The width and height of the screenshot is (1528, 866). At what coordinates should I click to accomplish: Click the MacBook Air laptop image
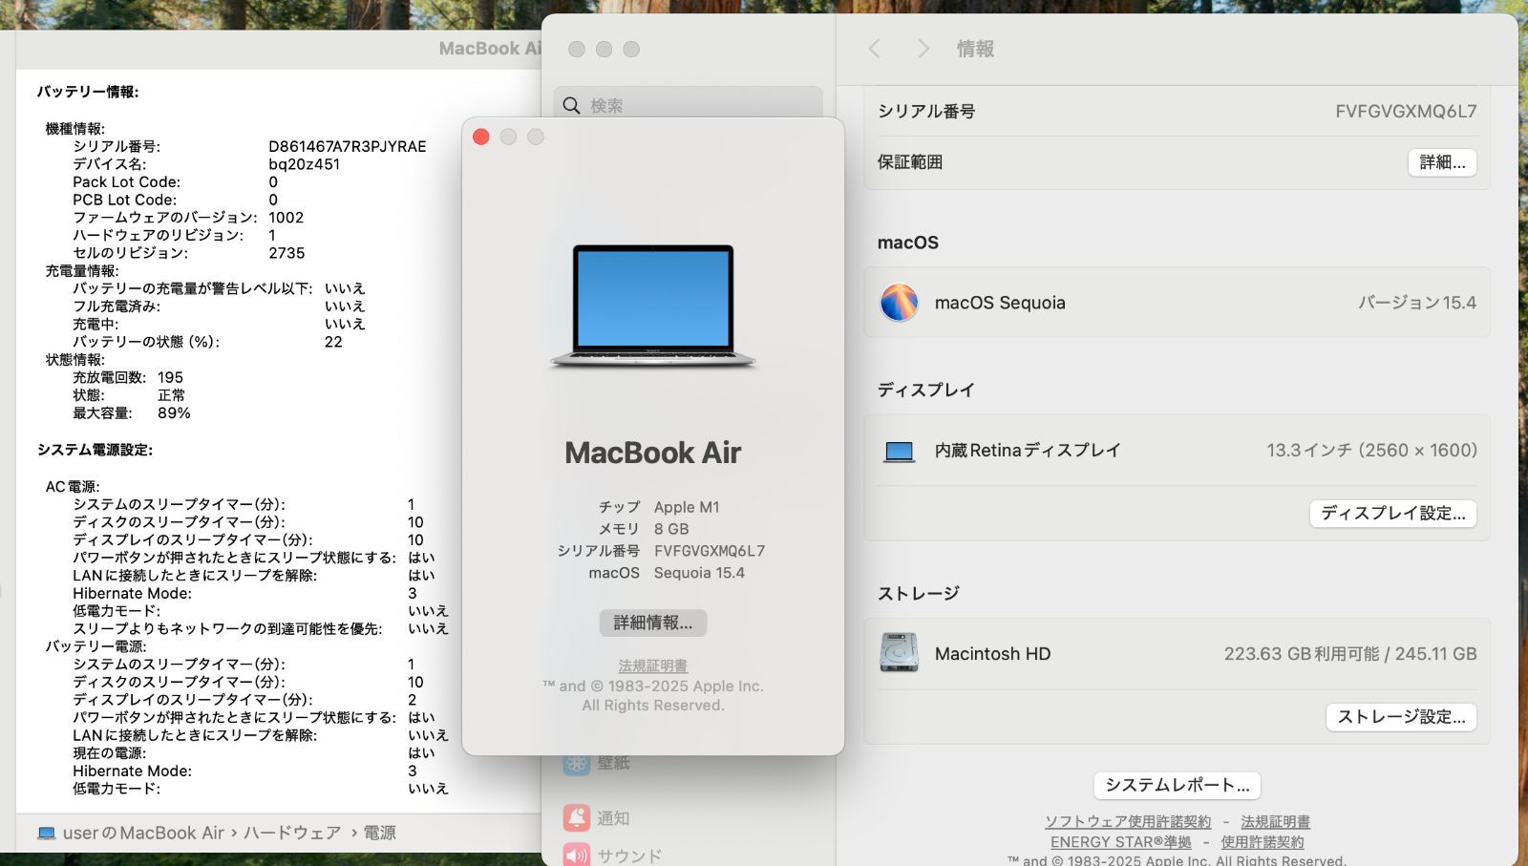[x=653, y=306]
